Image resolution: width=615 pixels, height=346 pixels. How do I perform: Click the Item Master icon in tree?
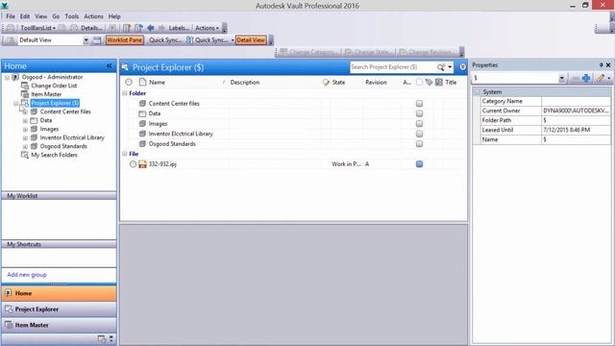pyautogui.click(x=25, y=94)
